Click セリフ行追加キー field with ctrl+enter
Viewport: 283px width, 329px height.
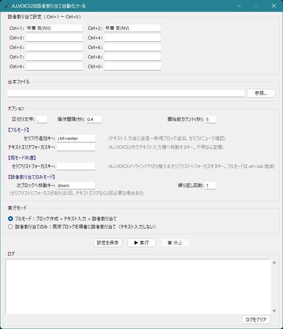76,138
